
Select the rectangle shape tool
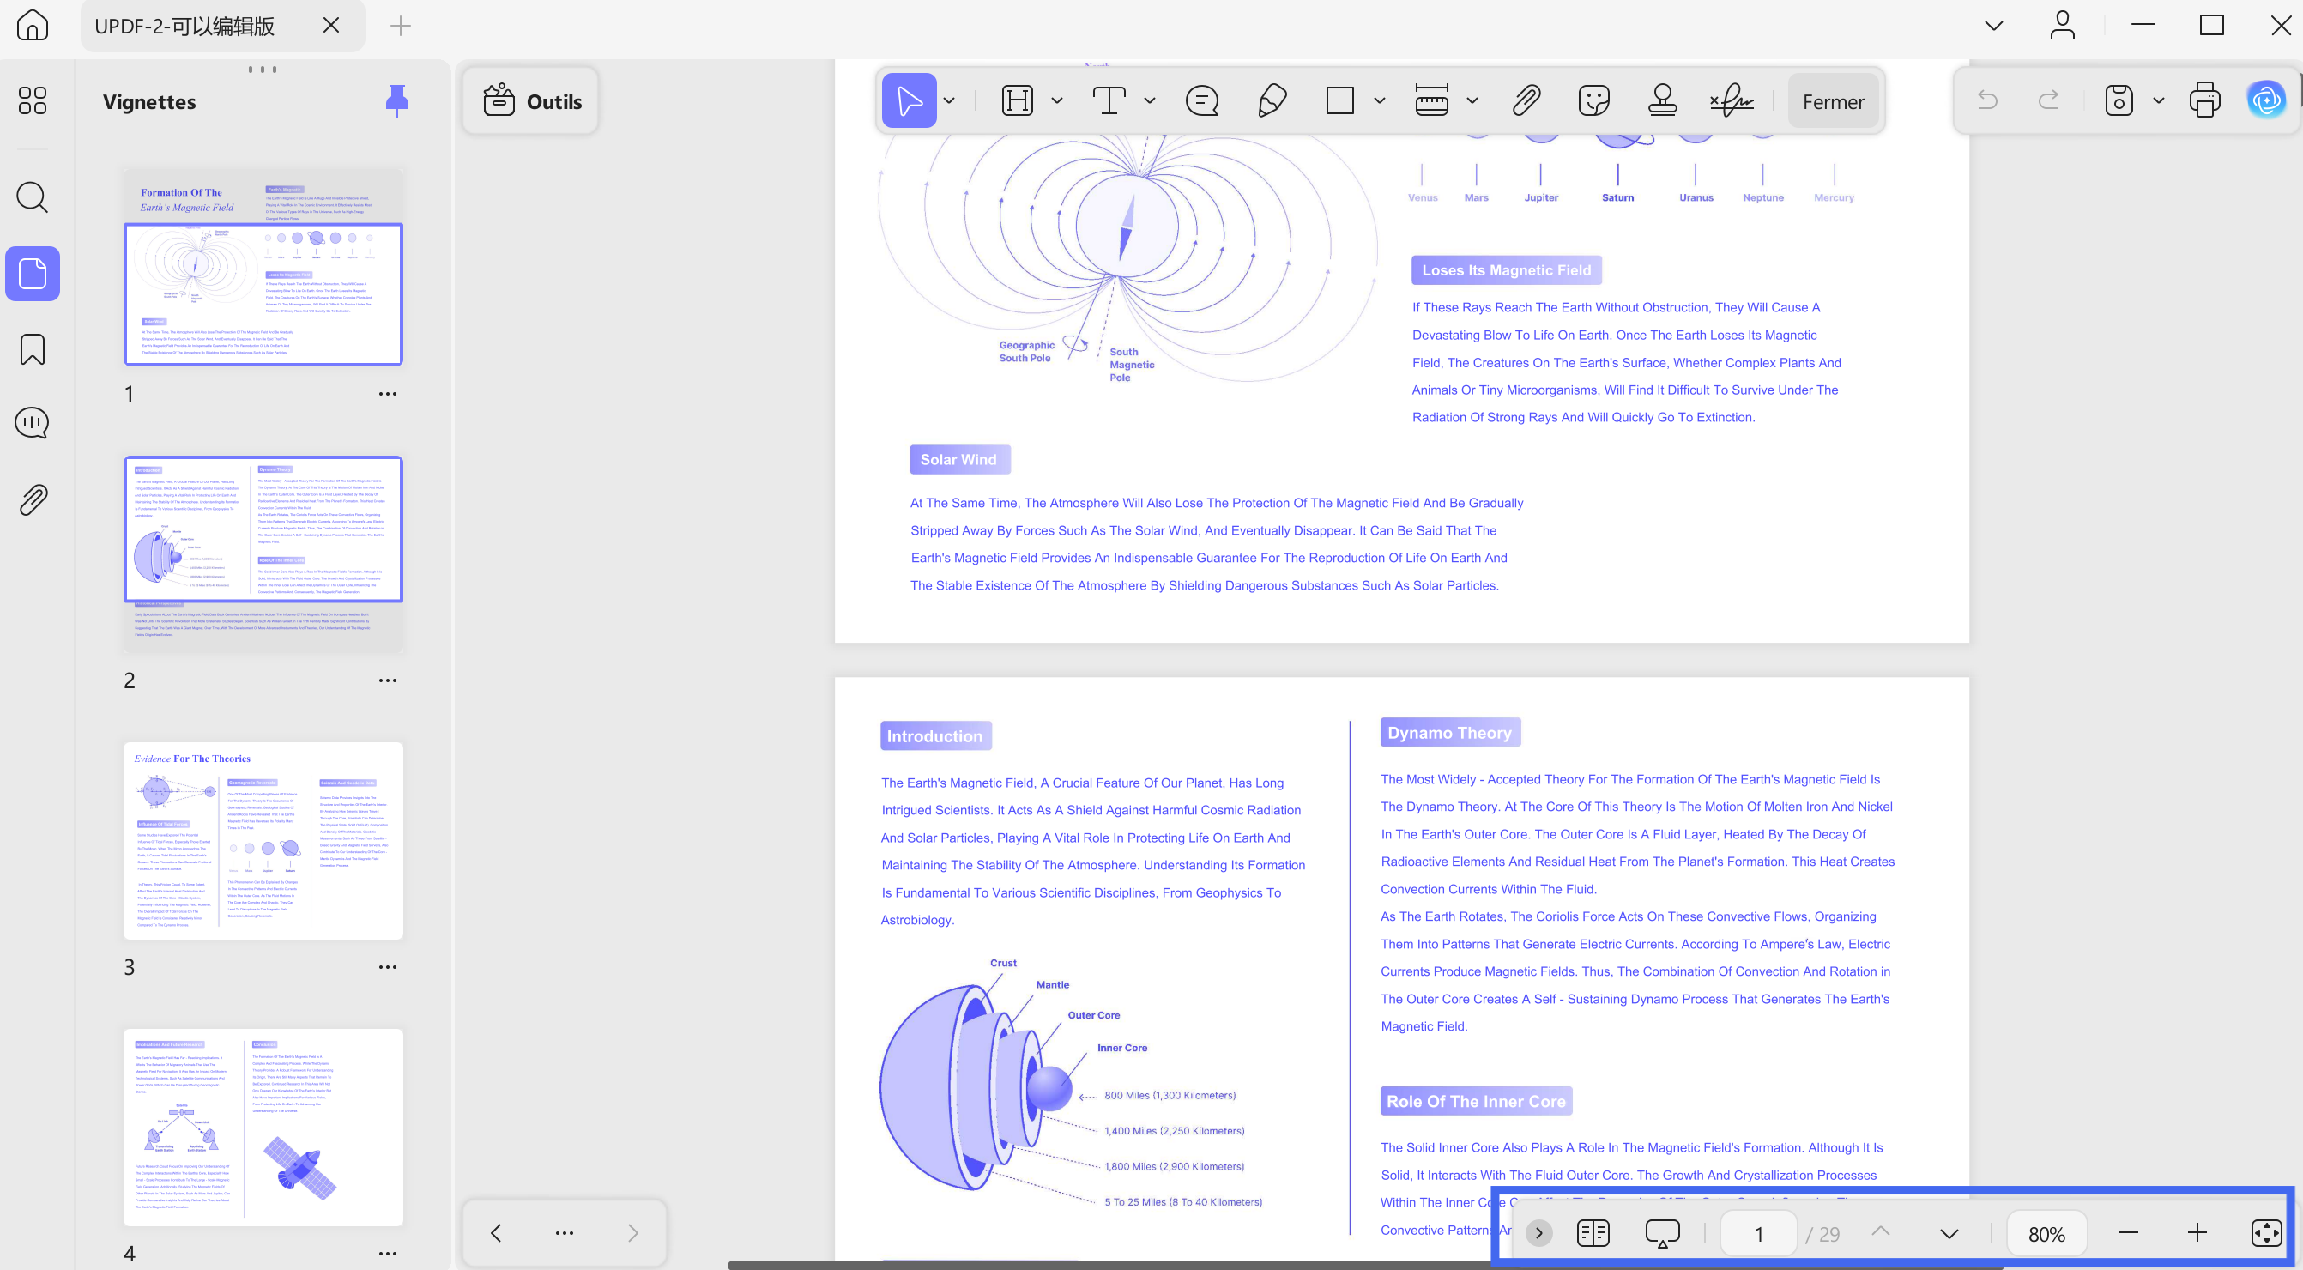pos(1339,100)
